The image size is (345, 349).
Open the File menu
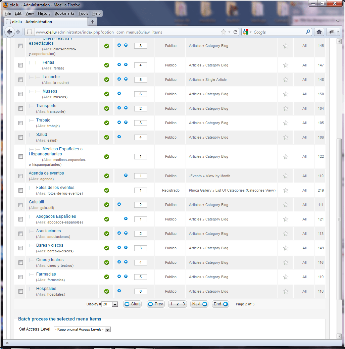pos(8,13)
